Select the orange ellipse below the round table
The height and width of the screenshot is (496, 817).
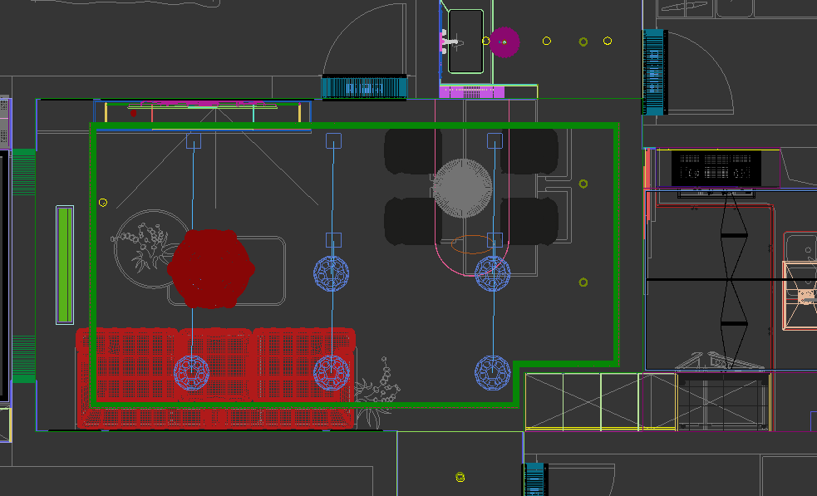[x=470, y=243]
